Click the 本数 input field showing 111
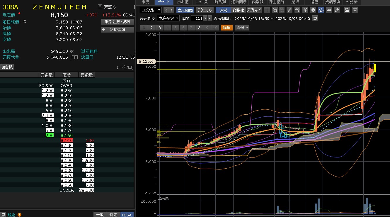 (x=197, y=18)
